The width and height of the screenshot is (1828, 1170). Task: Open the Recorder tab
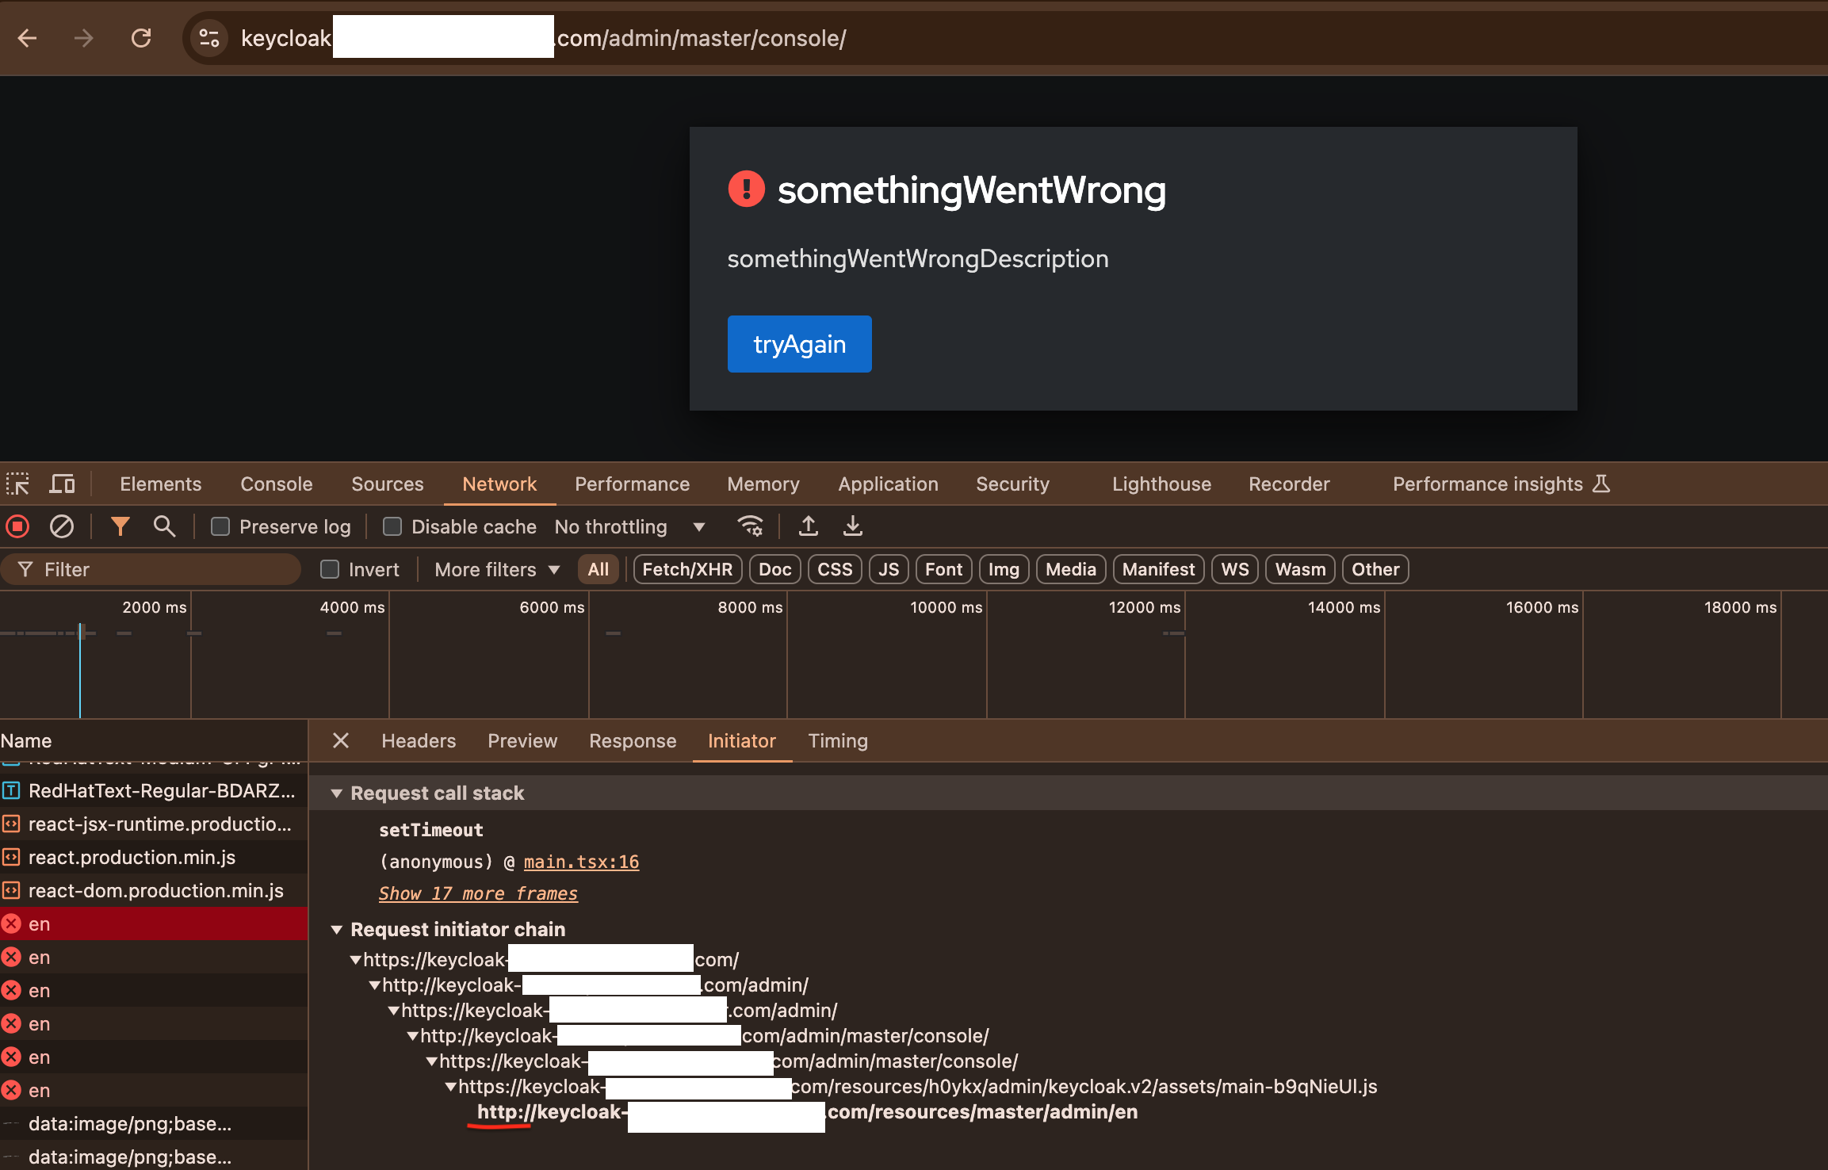pyautogui.click(x=1290, y=484)
